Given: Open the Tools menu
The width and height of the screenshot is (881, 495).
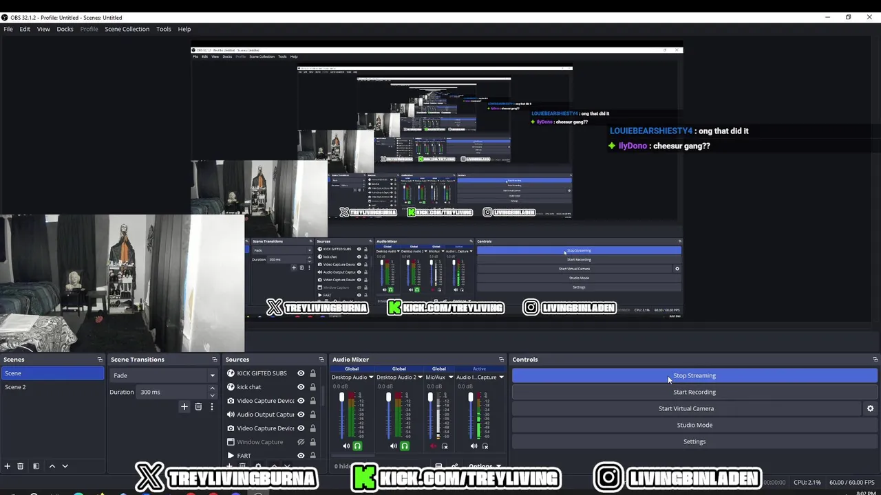Looking at the screenshot, I should click(x=163, y=29).
